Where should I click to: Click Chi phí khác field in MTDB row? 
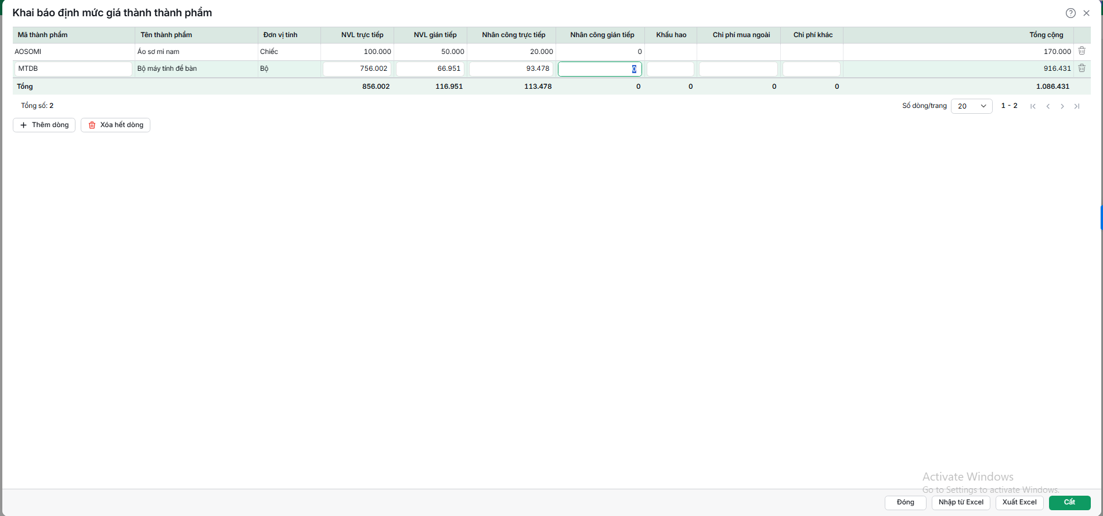click(x=812, y=68)
